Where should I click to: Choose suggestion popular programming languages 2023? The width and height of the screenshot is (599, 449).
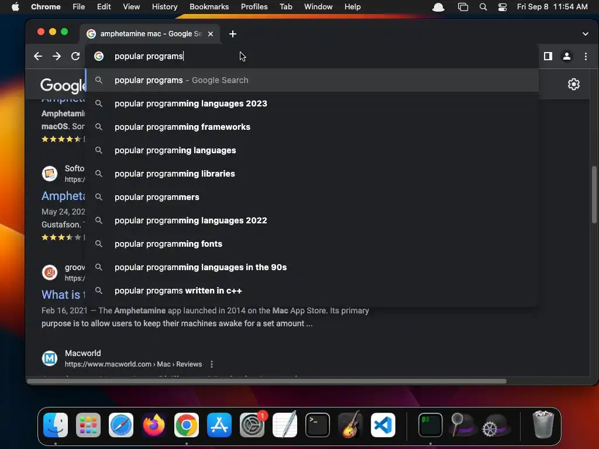pyautogui.click(x=312, y=103)
